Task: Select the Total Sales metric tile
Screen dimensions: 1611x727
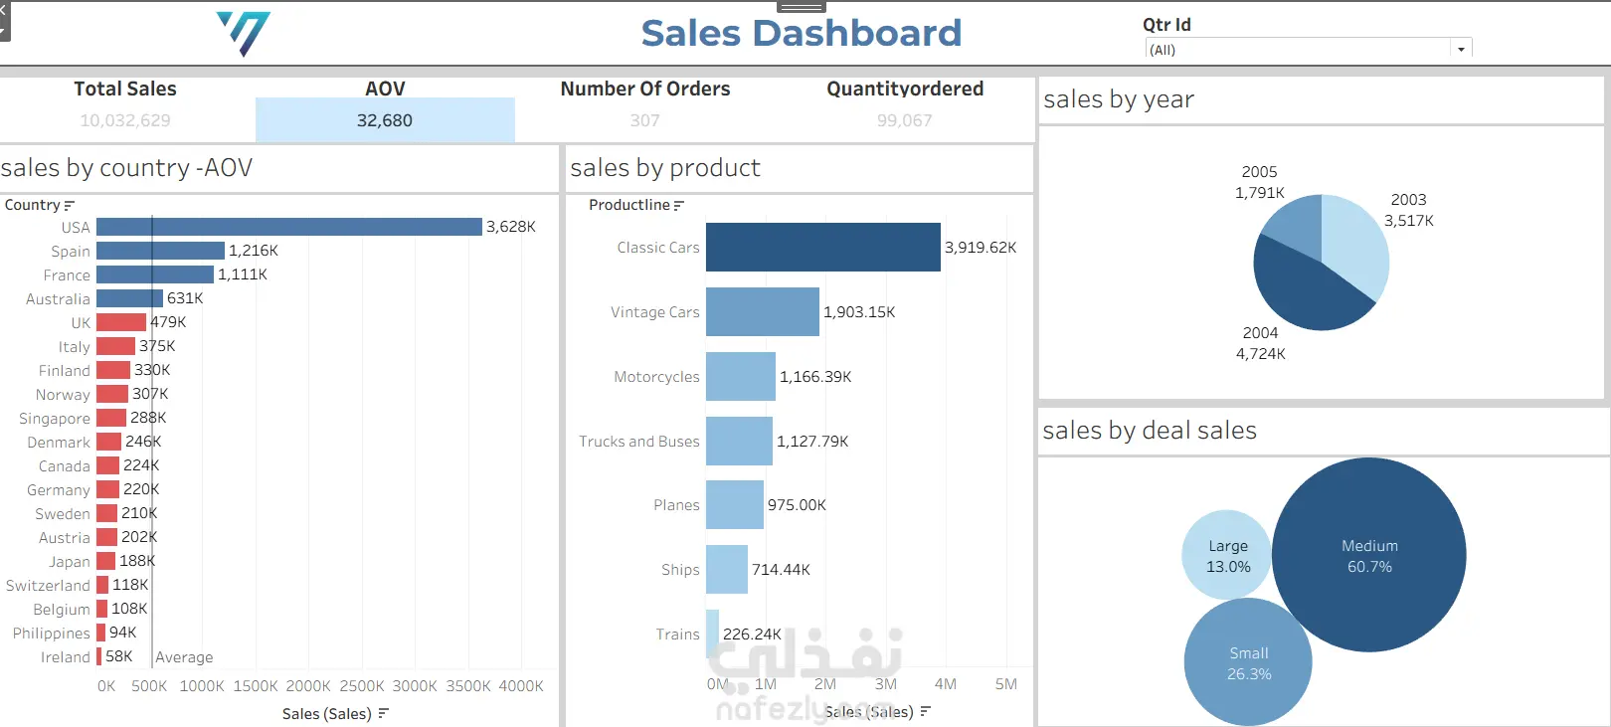Action: [125, 104]
